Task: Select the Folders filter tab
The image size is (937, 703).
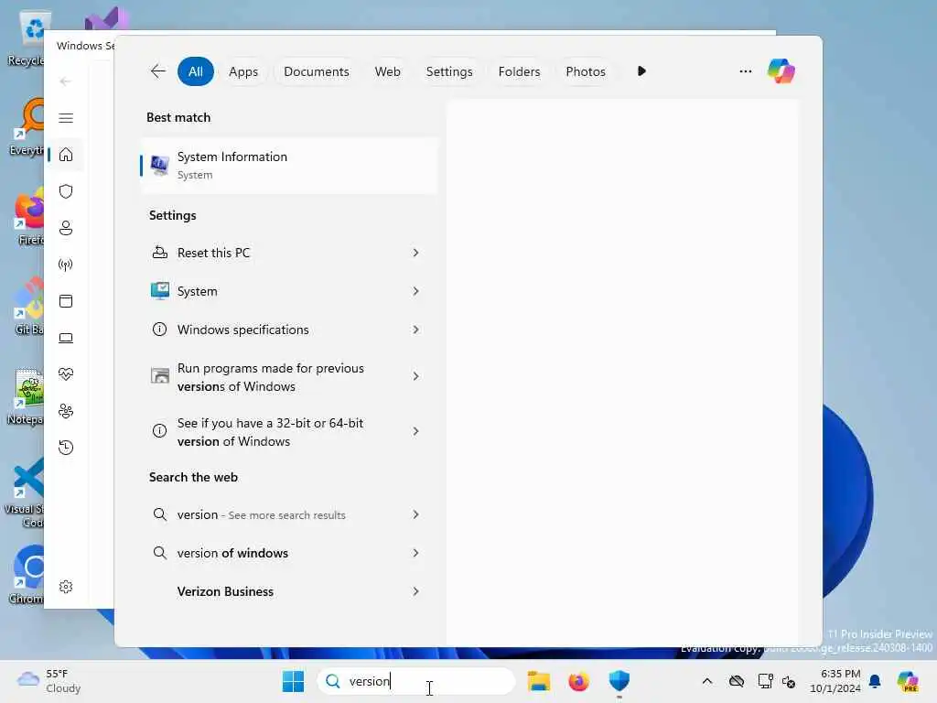Action: point(520,71)
